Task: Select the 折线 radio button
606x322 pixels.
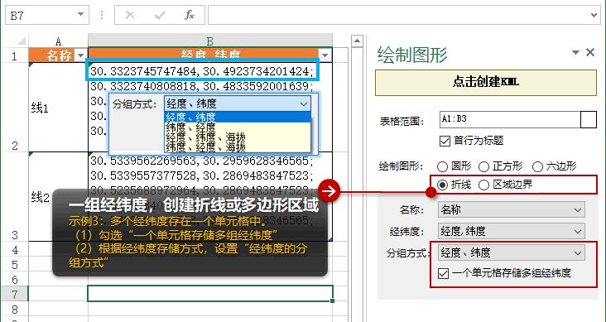Action: pos(442,185)
